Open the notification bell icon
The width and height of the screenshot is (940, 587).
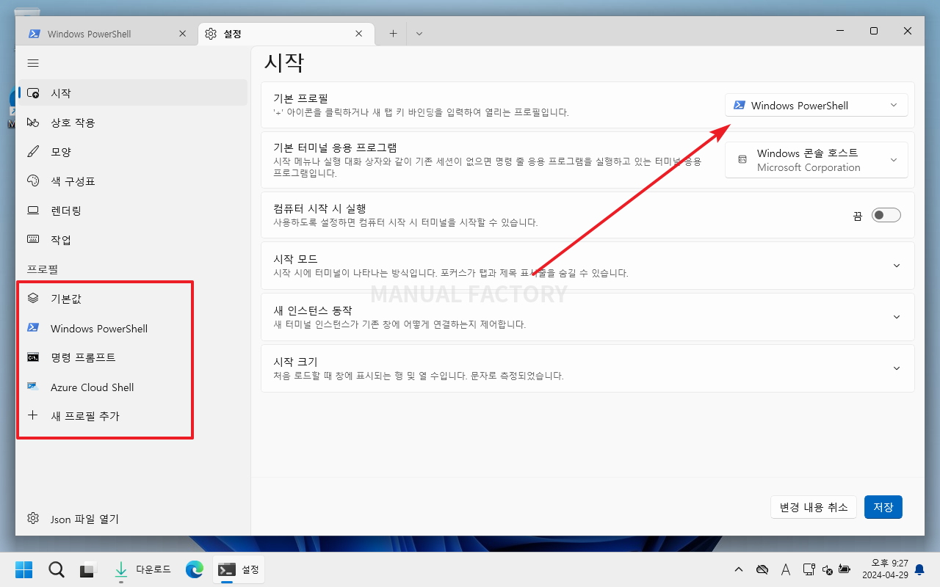(x=919, y=569)
